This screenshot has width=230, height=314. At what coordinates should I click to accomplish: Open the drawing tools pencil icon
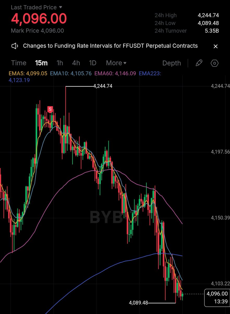click(199, 63)
